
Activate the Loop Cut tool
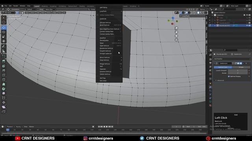(4, 75)
